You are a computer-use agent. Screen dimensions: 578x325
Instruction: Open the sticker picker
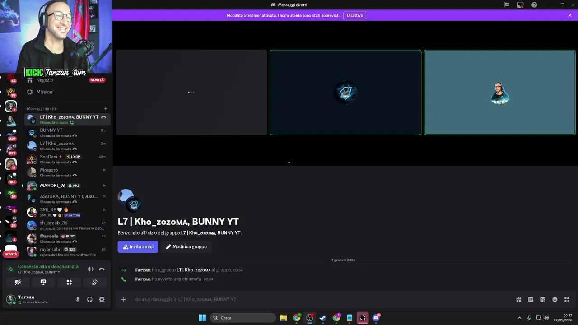point(543,299)
